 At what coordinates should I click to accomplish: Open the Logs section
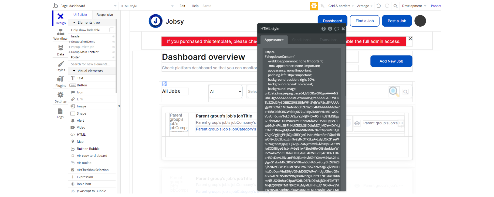[60, 113]
